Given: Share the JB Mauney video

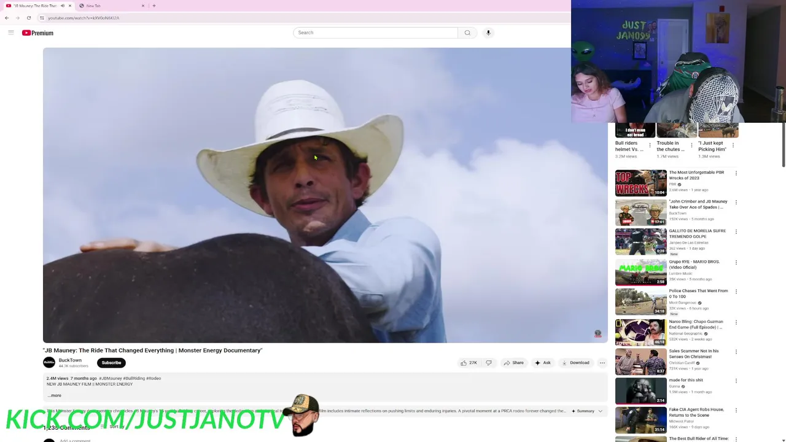Looking at the screenshot, I should click(514, 363).
